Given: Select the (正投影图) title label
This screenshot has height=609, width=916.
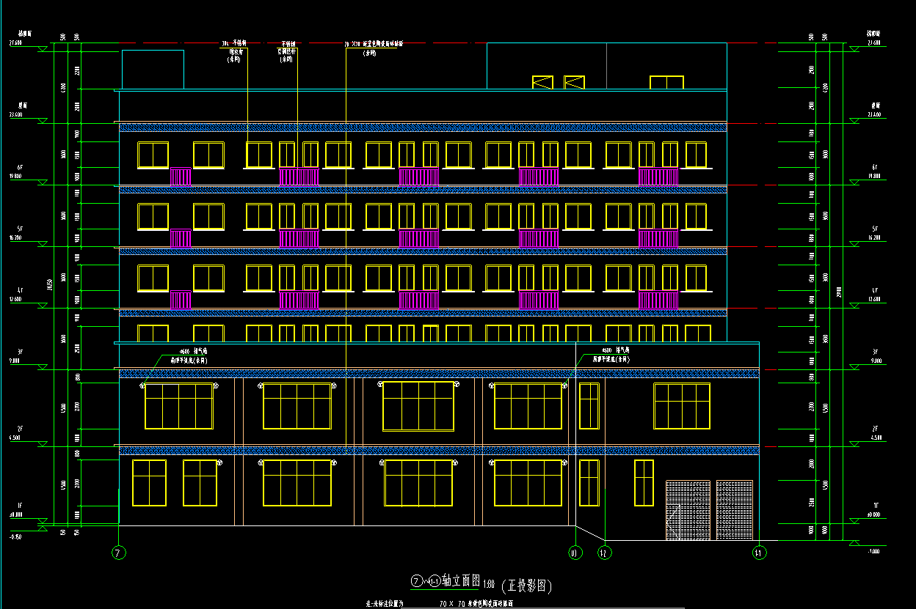Looking at the screenshot, I should coord(526,586).
